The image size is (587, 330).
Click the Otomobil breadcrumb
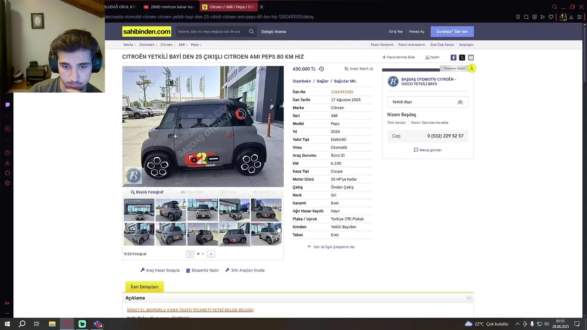pyautogui.click(x=147, y=45)
